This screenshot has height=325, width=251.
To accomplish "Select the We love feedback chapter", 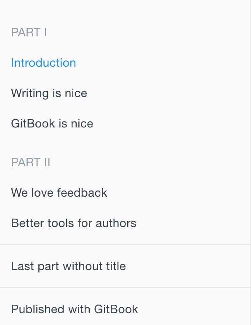I will pos(59,192).
